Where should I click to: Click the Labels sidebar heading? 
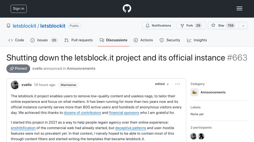coord(196,107)
